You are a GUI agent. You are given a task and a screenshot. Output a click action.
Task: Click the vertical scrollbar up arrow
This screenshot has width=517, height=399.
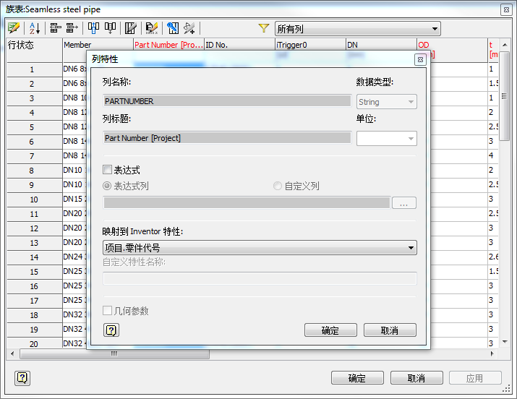coord(505,45)
